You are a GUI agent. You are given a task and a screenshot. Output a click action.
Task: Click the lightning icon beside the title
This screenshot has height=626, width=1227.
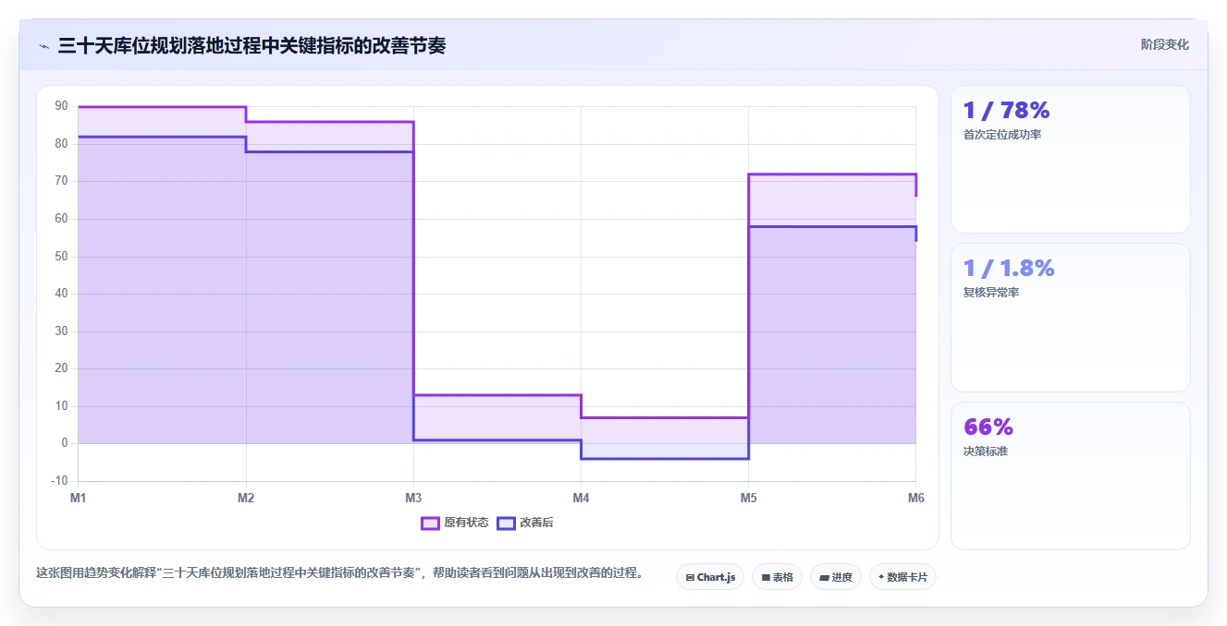click(43, 46)
